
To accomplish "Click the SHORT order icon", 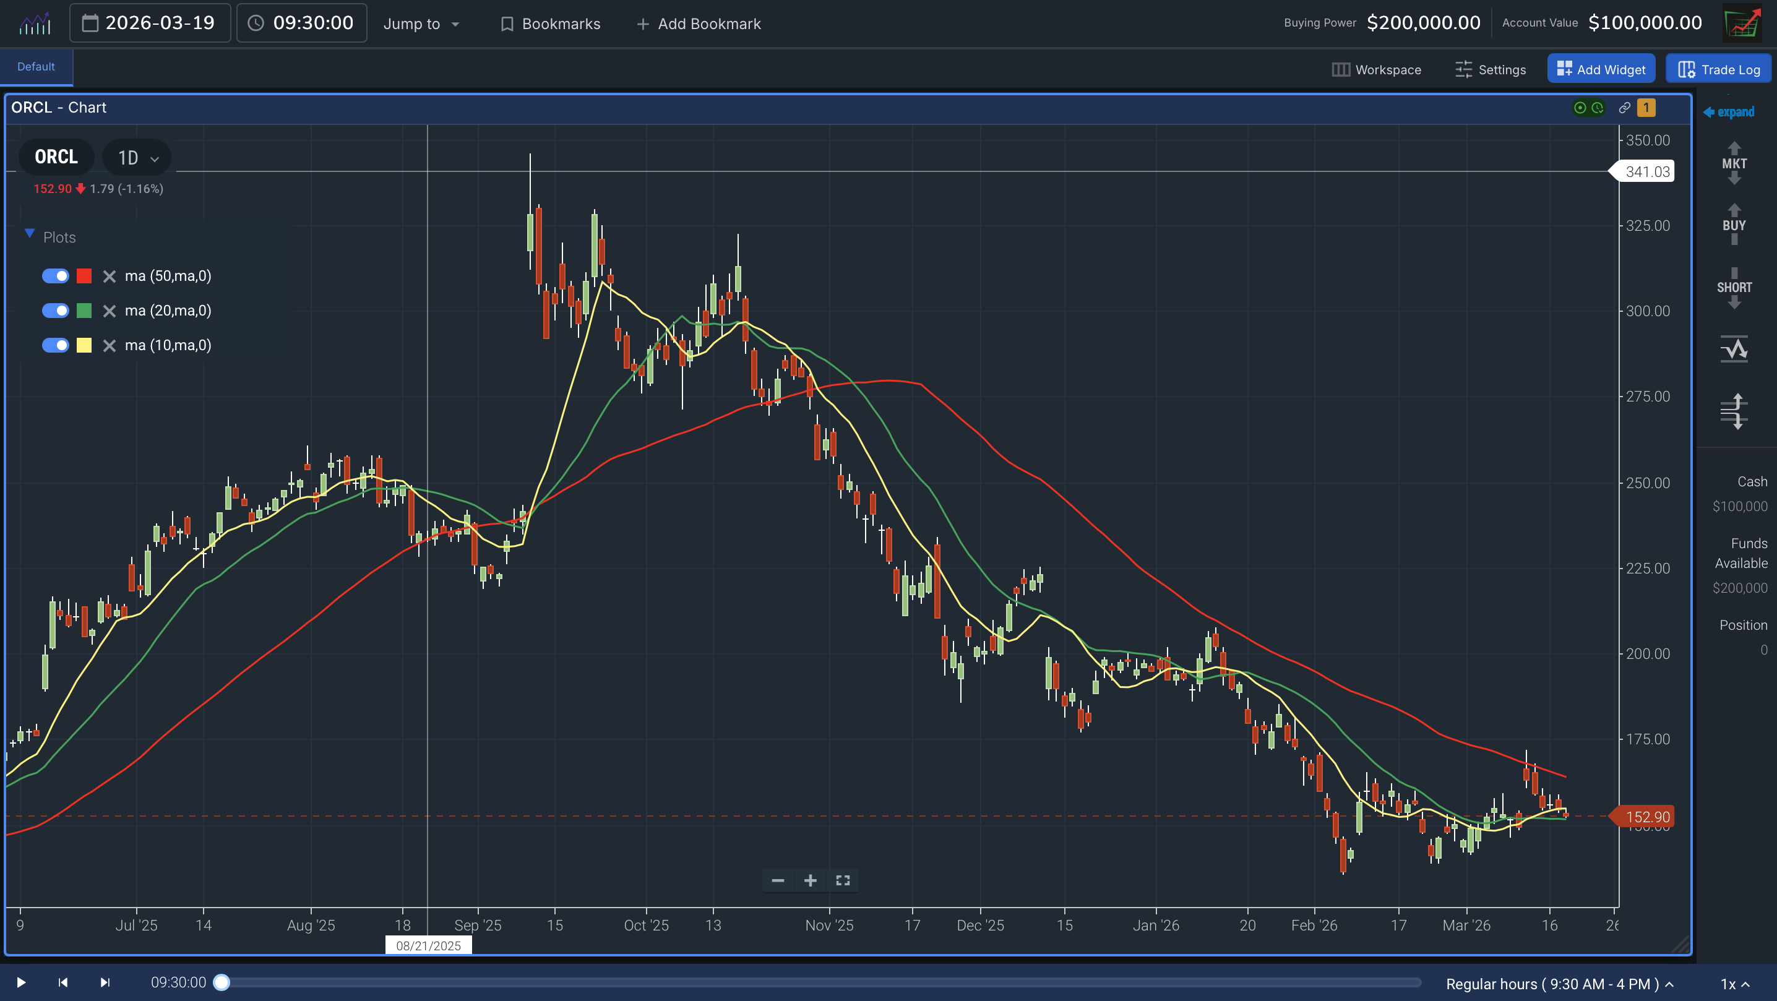I will point(1734,288).
